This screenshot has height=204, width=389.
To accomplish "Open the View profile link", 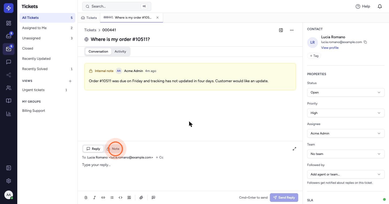I will tap(330, 48).
